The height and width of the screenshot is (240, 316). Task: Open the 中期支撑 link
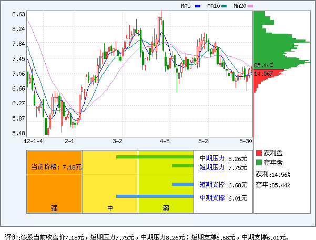[x=212, y=198]
